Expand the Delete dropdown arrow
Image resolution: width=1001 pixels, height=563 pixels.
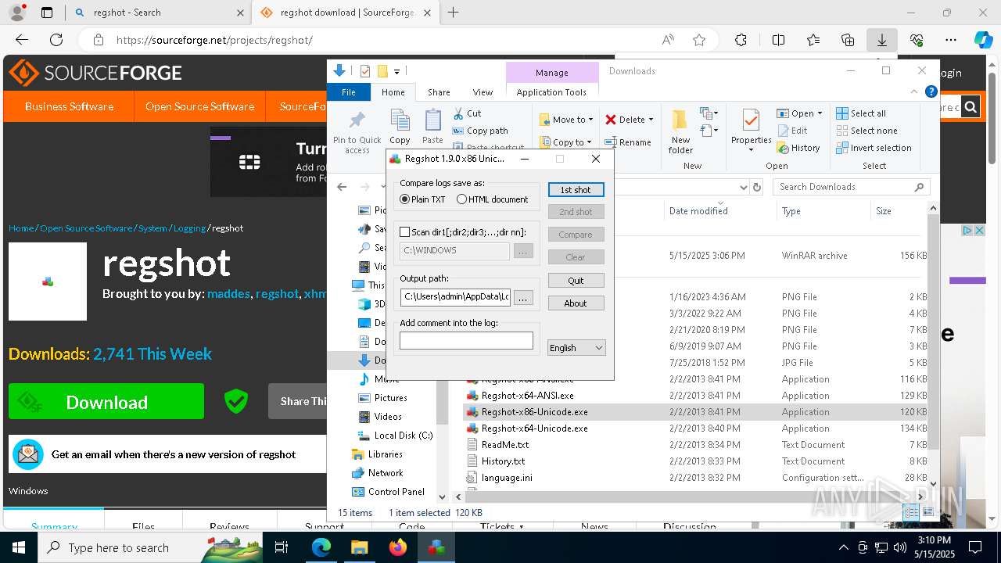(x=651, y=120)
